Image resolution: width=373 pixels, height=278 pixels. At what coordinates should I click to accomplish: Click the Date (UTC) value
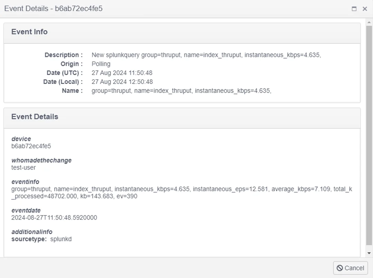click(x=122, y=73)
